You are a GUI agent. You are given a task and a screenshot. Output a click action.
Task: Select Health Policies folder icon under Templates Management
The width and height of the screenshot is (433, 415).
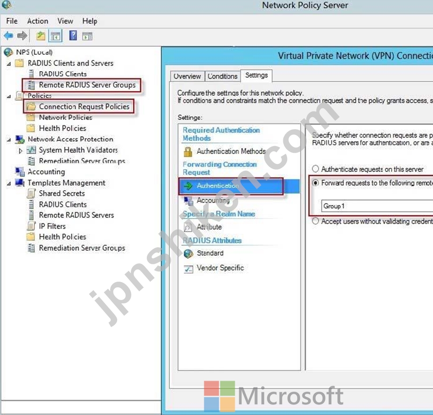click(x=31, y=237)
